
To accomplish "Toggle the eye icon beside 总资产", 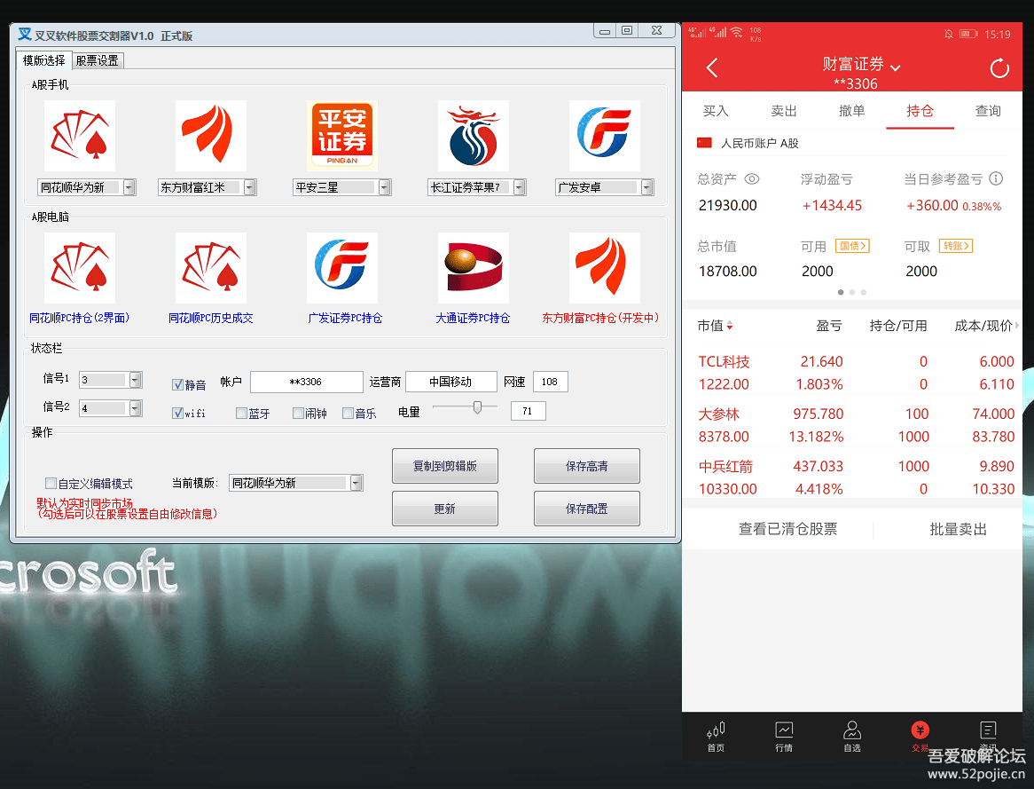I will 752,179.
